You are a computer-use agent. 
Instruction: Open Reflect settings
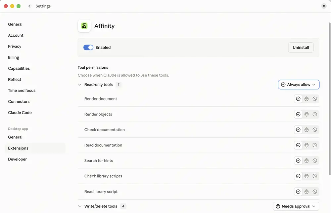pos(15,80)
